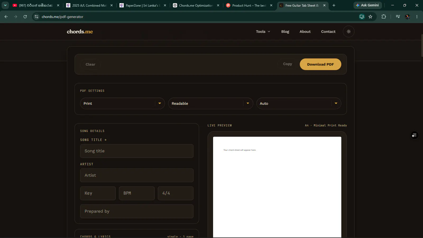Focus the Prepared by input field
The width and height of the screenshot is (423, 238).
click(x=137, y=211)
